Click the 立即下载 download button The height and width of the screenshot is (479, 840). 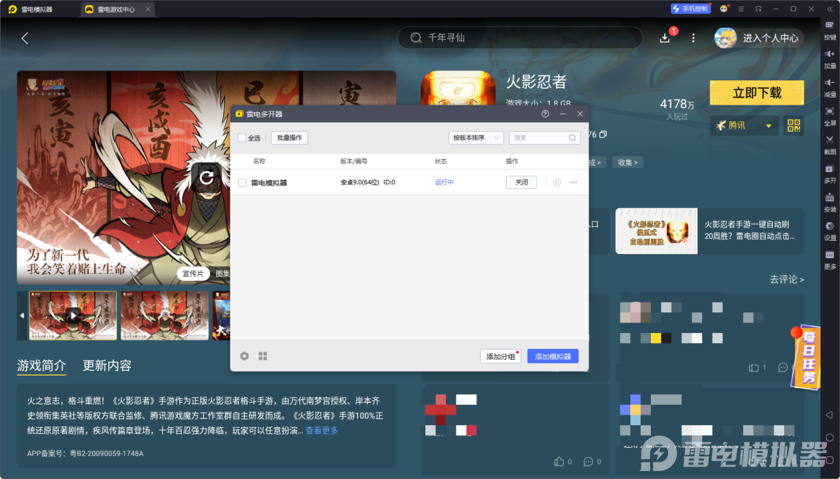(756, 92)
